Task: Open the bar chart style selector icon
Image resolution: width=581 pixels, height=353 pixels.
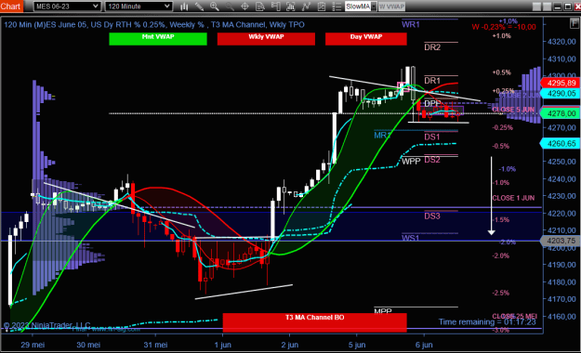Action: point(184,7)
